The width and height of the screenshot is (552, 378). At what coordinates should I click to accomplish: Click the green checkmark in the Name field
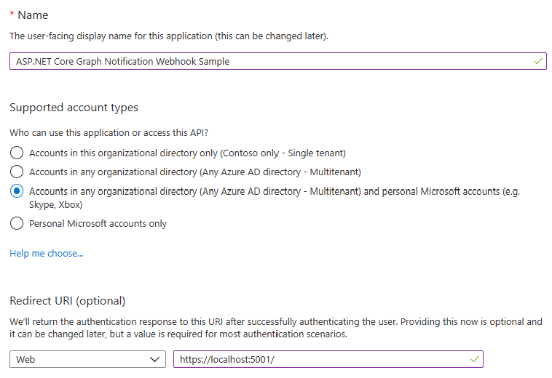coord(537,61)
